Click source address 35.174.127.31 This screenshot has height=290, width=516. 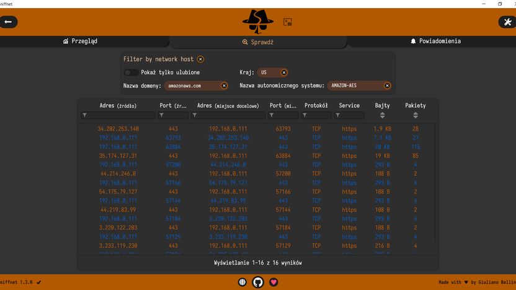point(118,156)
